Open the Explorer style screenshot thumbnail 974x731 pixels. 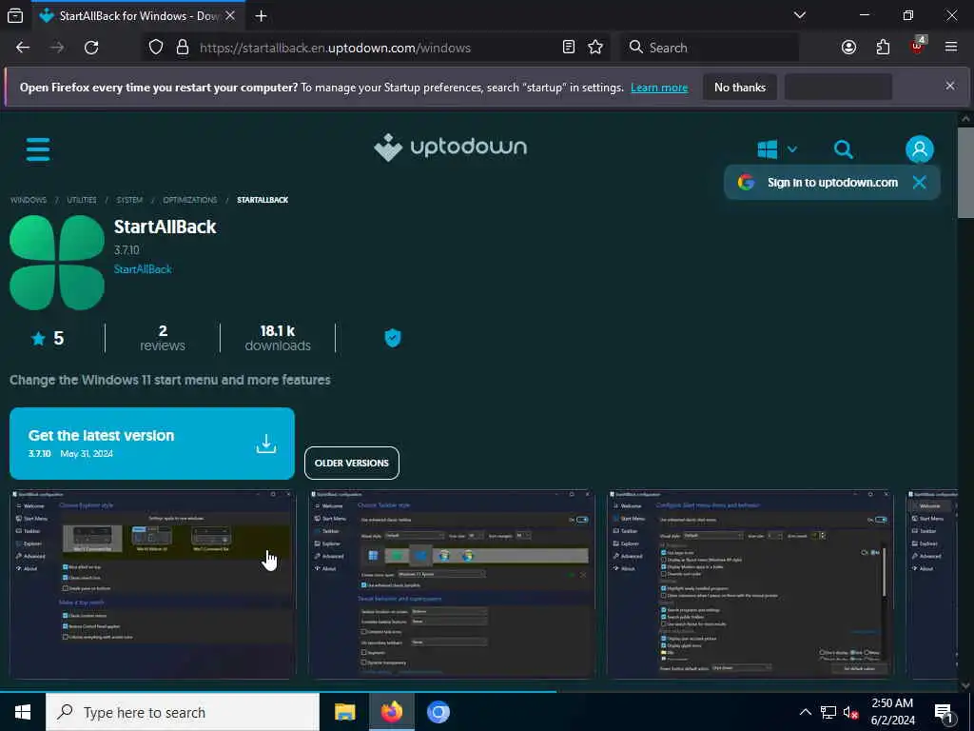153,583
